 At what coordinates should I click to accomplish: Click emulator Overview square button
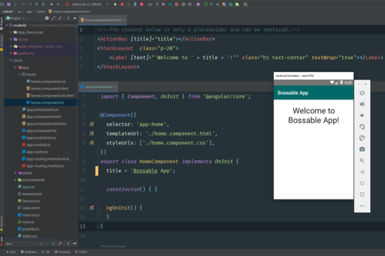362,194
